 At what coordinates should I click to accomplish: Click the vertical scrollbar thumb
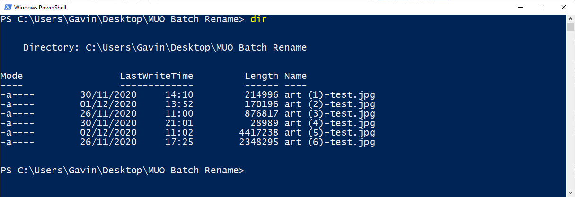point(570,26)
